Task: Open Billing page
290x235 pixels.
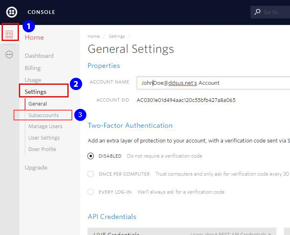Action: click(32, 68)
